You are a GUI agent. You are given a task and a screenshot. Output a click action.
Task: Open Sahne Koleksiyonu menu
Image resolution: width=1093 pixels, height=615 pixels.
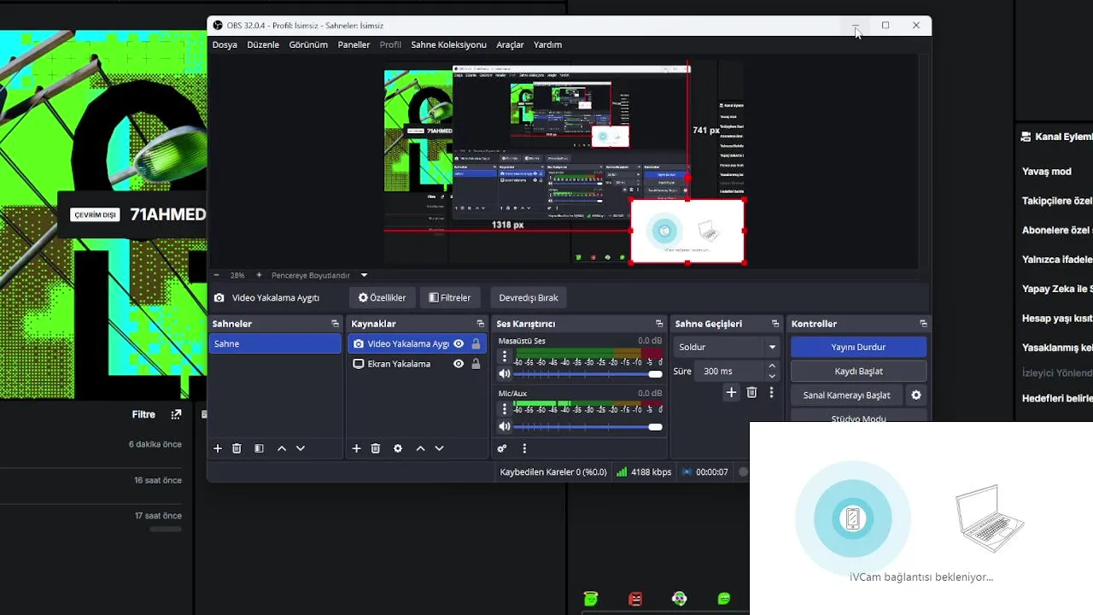tap(448, 44)
